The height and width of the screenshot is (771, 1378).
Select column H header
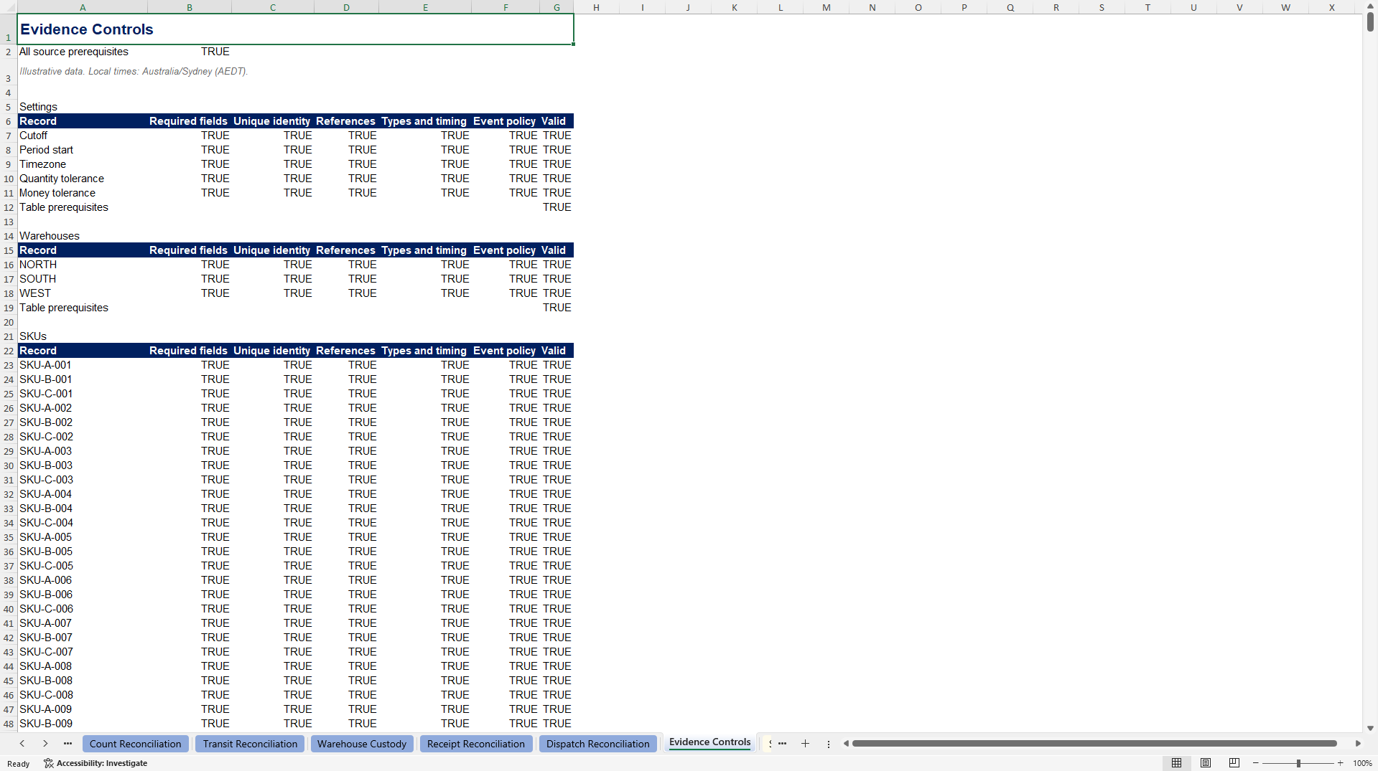point(596,7)
